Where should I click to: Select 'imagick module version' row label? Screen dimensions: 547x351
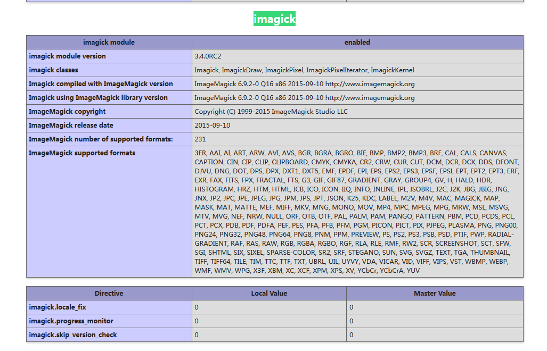(x=109, y=56)
